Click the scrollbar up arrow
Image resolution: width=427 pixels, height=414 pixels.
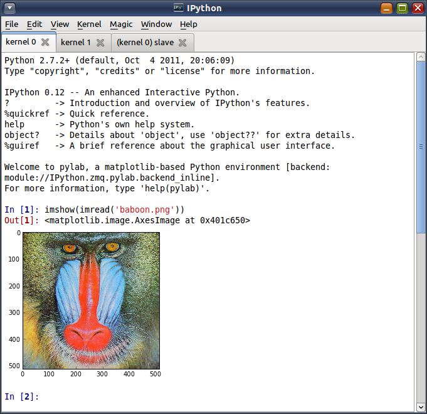(421, 58)
